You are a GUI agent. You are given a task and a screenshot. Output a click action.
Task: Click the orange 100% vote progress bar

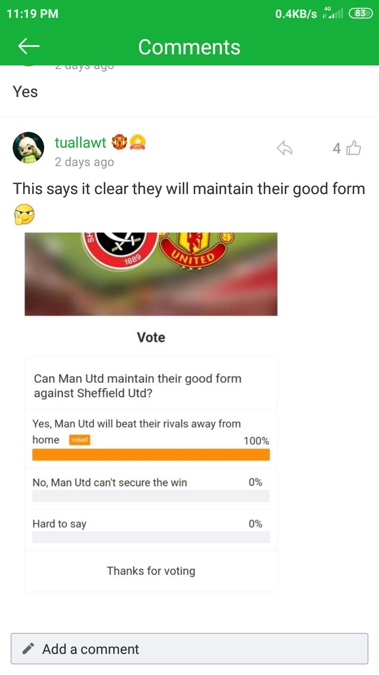point(151,455)
